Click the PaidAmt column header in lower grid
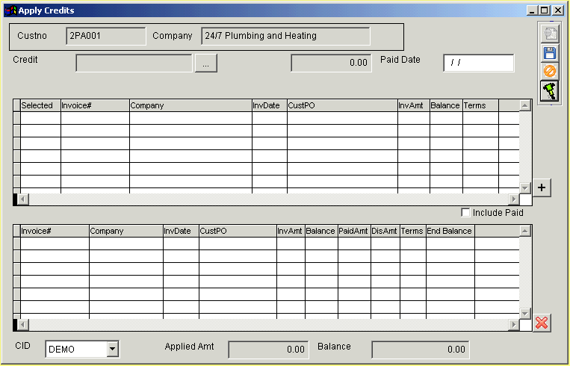Screen dimensions: 570x366 (354, 231)
